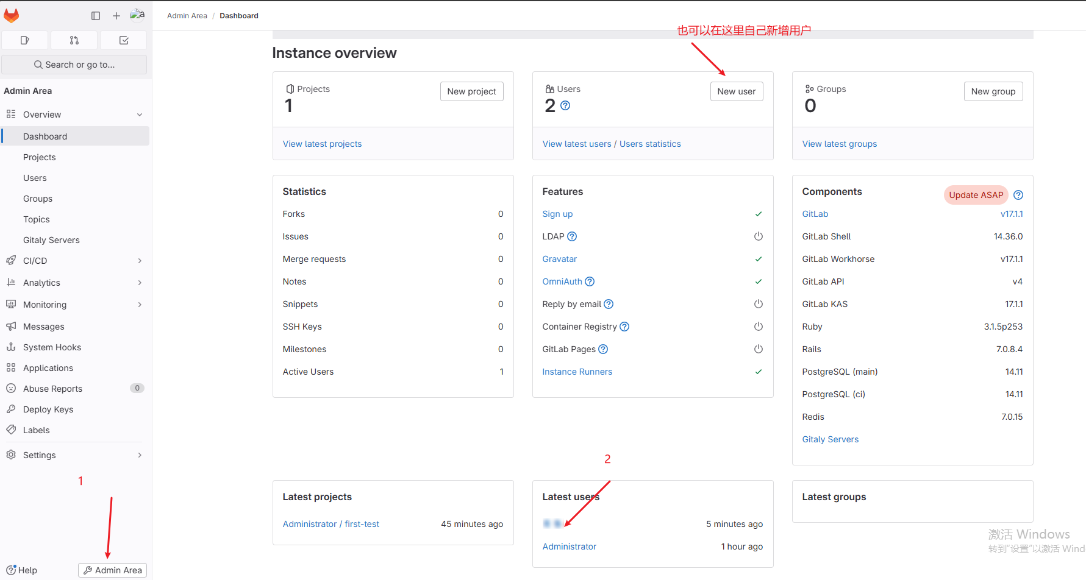The image size is (1086, 580).
Task: Click the GitLab logo
Action: [11, 15]
